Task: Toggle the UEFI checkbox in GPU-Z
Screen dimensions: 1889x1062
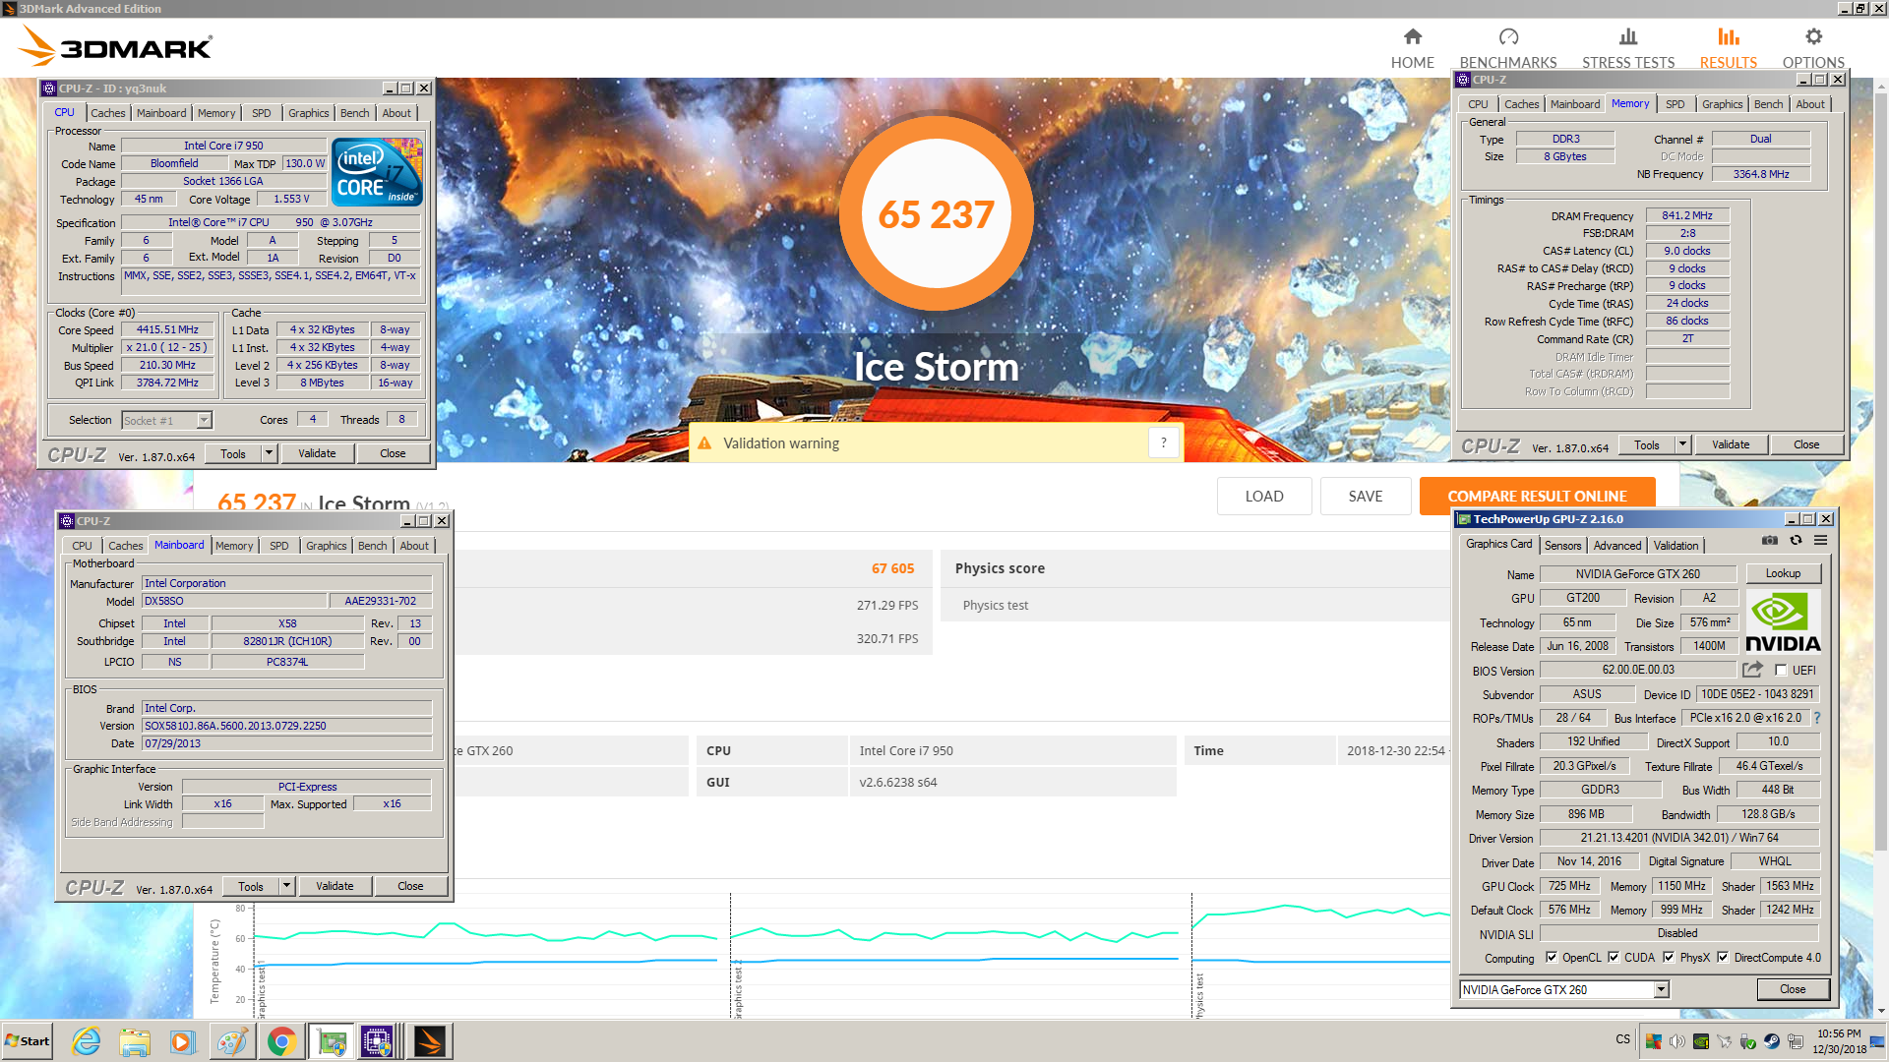Action: (1781, 671)
